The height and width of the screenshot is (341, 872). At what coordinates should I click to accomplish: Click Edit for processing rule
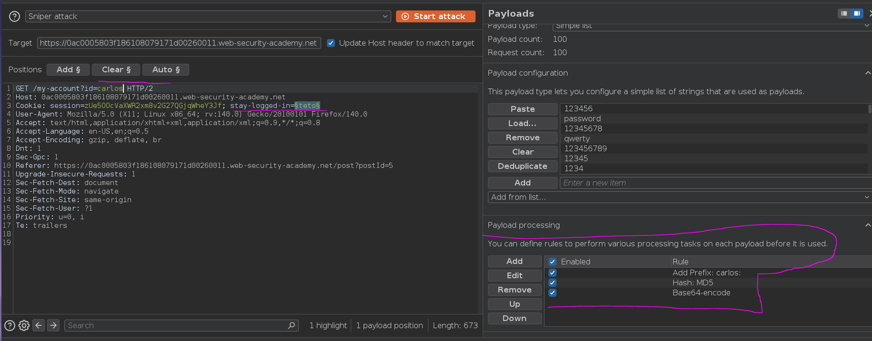[x=515, y=275]
